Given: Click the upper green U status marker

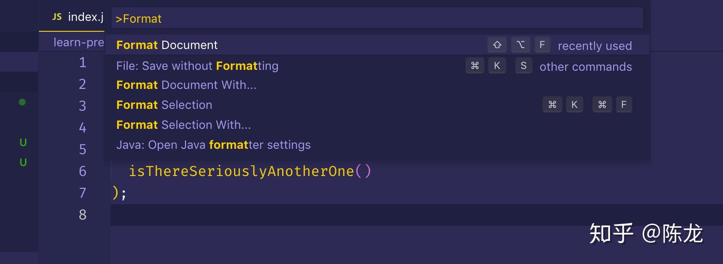Looking at the screenshot, I should pyautogui.click(x=23, y=142).
